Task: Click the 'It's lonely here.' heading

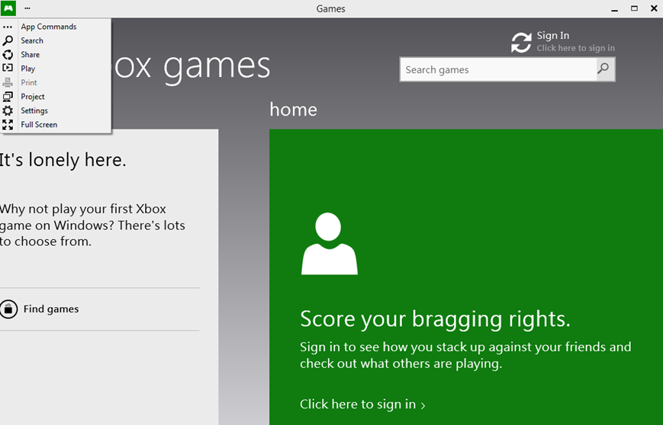Action: coord(63,161)
